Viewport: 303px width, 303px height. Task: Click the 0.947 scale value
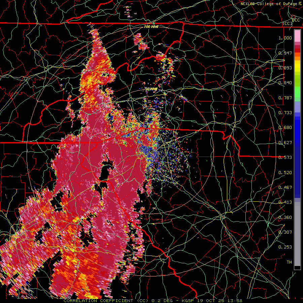(x=285, y=53)
